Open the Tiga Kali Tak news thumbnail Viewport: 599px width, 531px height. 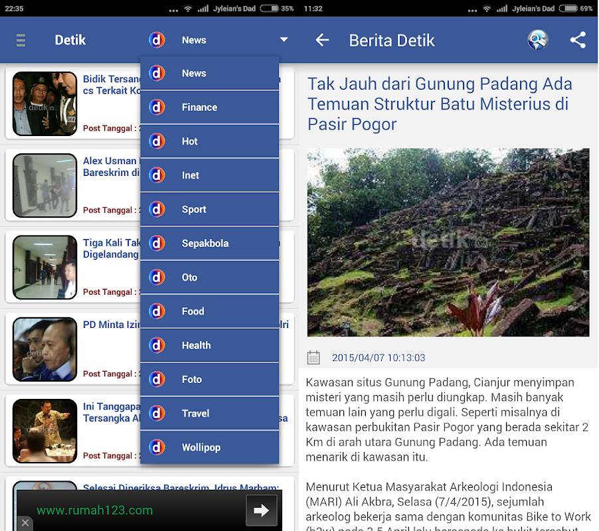tap(44, 267)
